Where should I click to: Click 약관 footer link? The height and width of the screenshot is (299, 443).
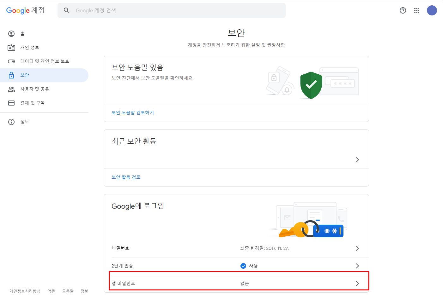51,291
